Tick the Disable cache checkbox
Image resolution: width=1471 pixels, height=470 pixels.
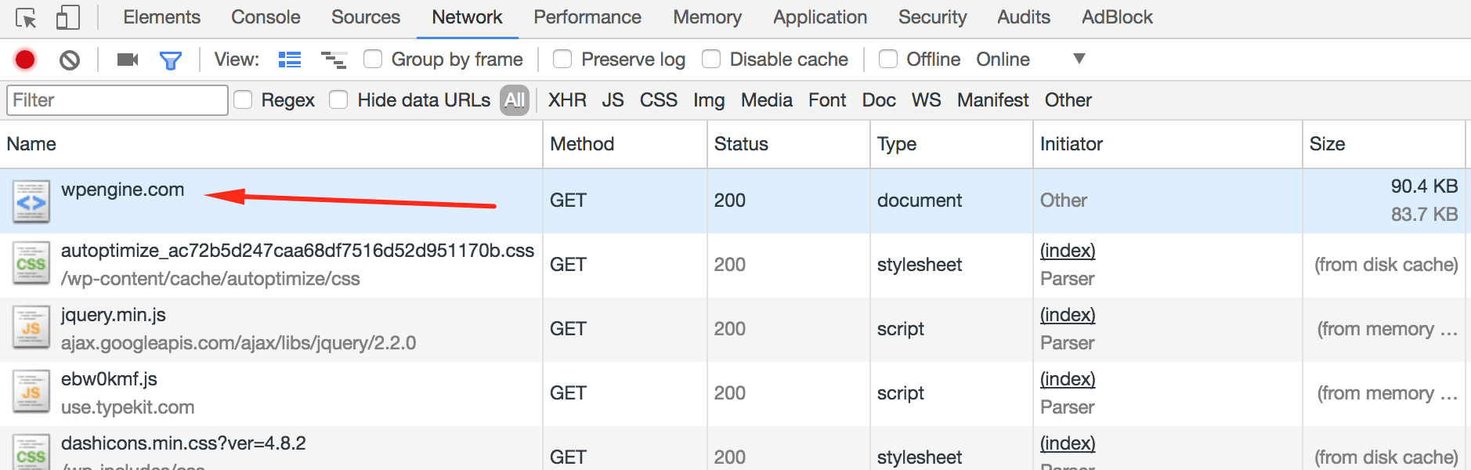click(x=711, y=60)
